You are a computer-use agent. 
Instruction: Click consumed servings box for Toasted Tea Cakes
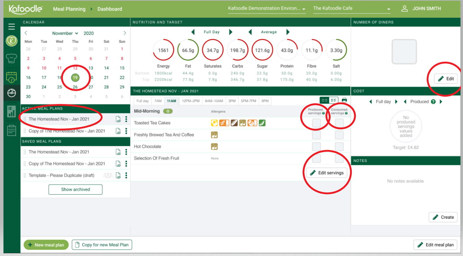tap(339, 123)
